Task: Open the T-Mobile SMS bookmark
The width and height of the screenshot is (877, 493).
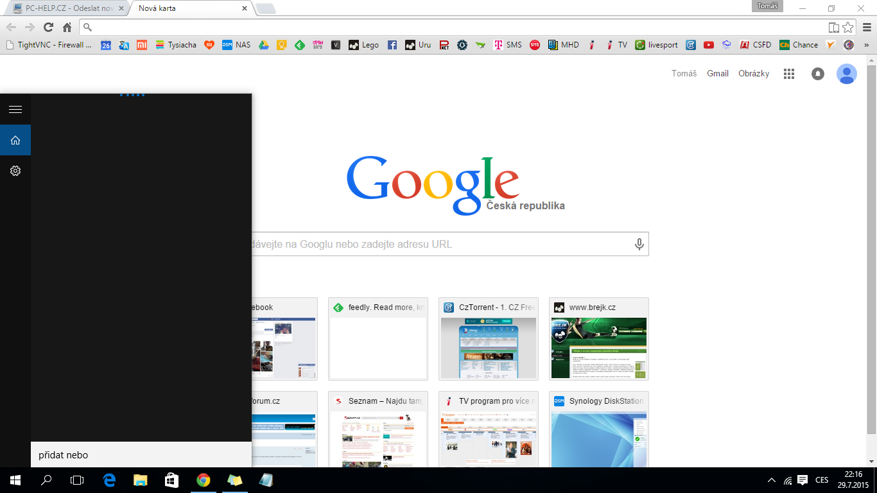Action: [x=507, y=45]
